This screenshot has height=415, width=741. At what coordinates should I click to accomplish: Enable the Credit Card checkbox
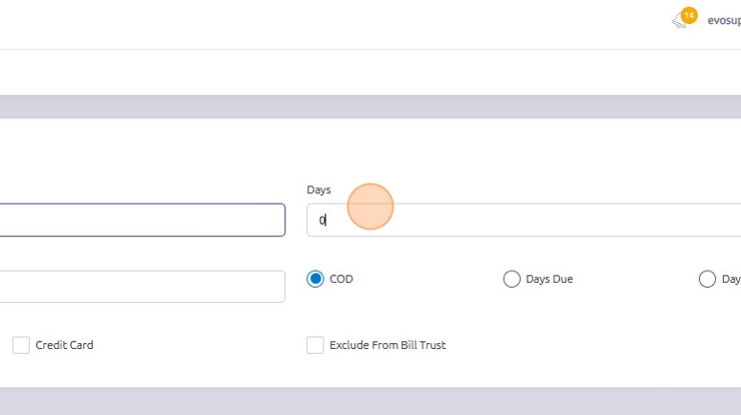click(x=21, y=345)
